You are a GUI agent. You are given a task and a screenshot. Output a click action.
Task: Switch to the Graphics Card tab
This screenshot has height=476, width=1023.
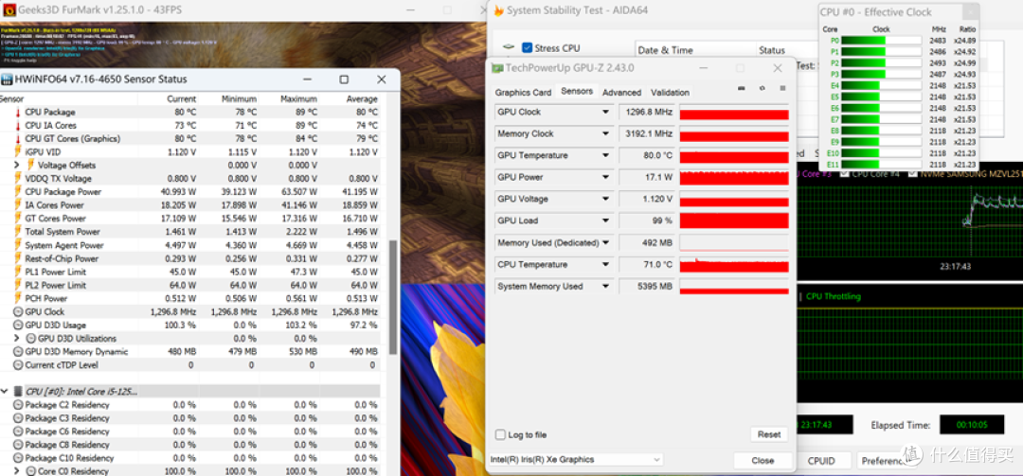523,93
